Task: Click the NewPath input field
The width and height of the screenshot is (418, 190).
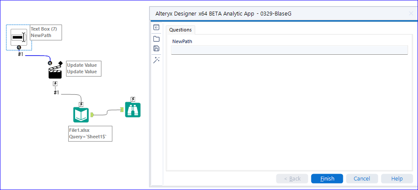Action: coord(289,50)
